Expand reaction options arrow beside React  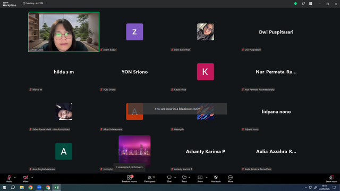(189, 177)
